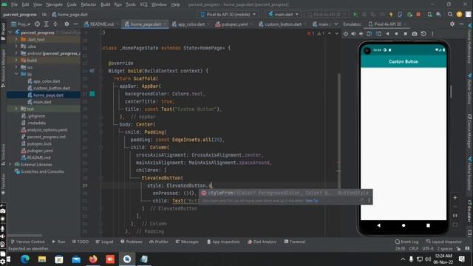Trigger Flutter Hot Reload lightning icon

click(x=391, y=14)
